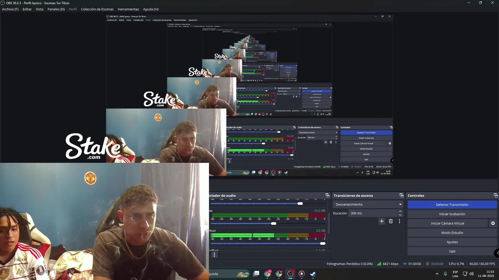Open clock showing 11:53 11-08-2025
The image size is (499, 280).
[486, 274]
